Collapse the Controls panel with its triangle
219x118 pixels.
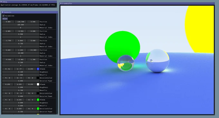(3, 12)
